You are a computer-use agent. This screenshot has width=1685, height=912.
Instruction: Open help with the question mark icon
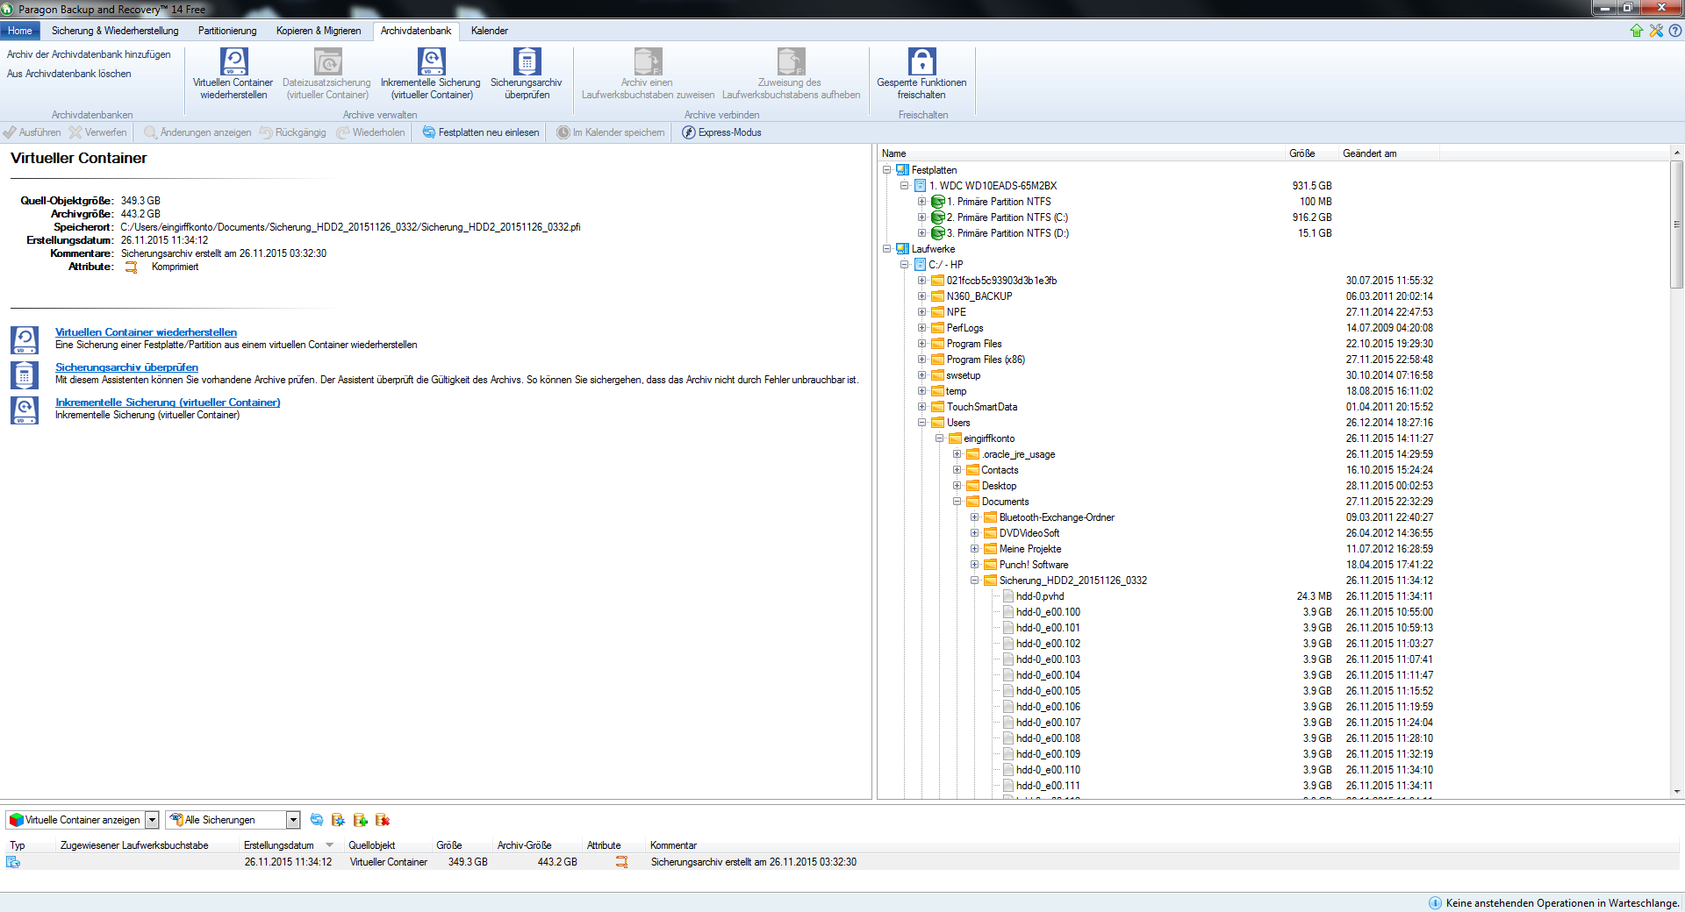(x=1675, y=31)
